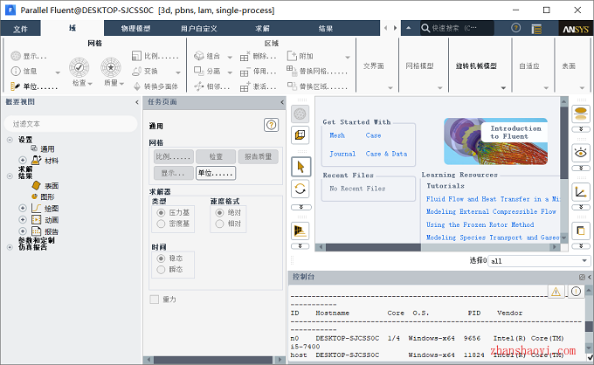594x365 pixels.
Task: Collapse the outline view panel chevron
Action: click(x=137, y=102)
